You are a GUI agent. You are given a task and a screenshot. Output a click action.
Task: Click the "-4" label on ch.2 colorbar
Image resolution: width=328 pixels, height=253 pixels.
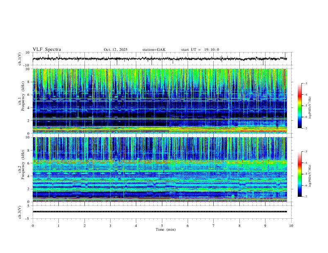pos(305,163)
